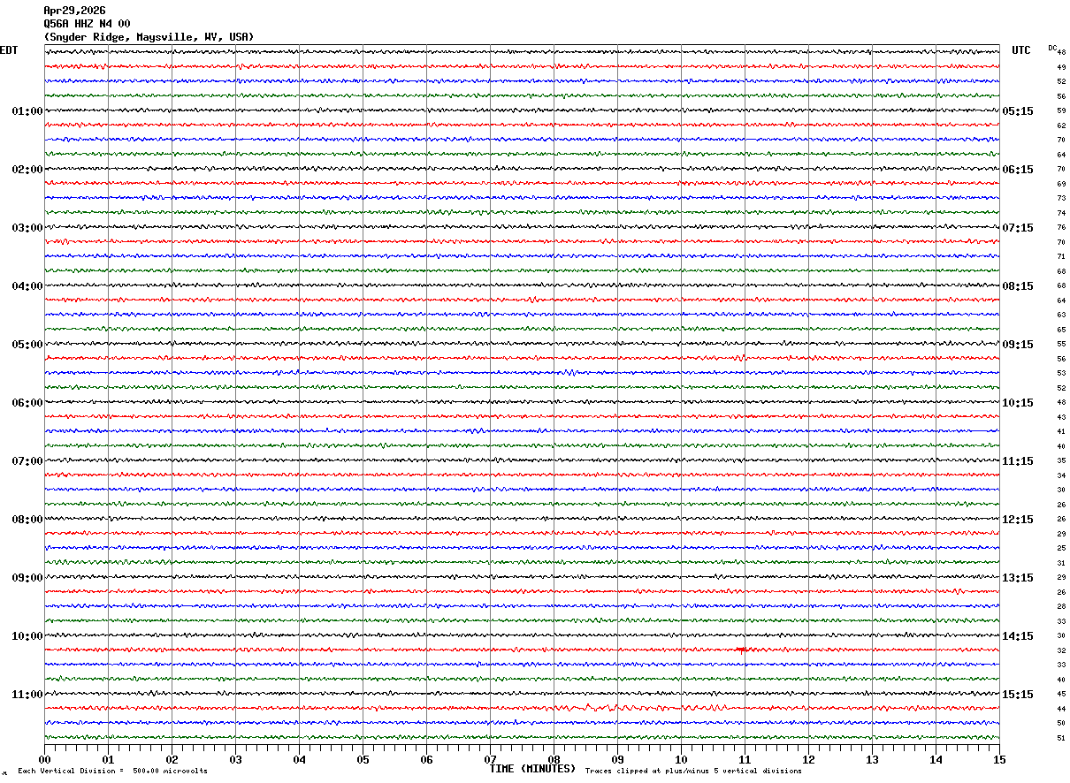
Task: Click minute 07 on the time axis
Action: click(x=490, y=759)
